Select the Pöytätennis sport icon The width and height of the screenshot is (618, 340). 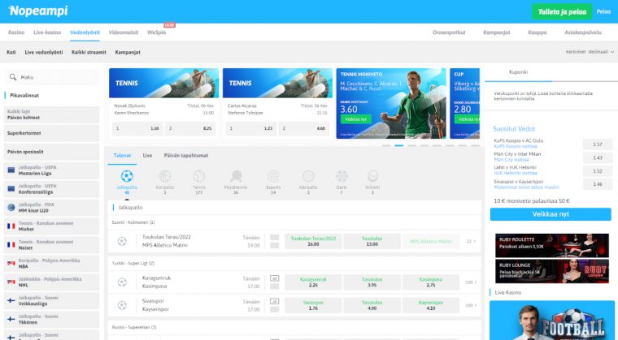click(236, 176)
